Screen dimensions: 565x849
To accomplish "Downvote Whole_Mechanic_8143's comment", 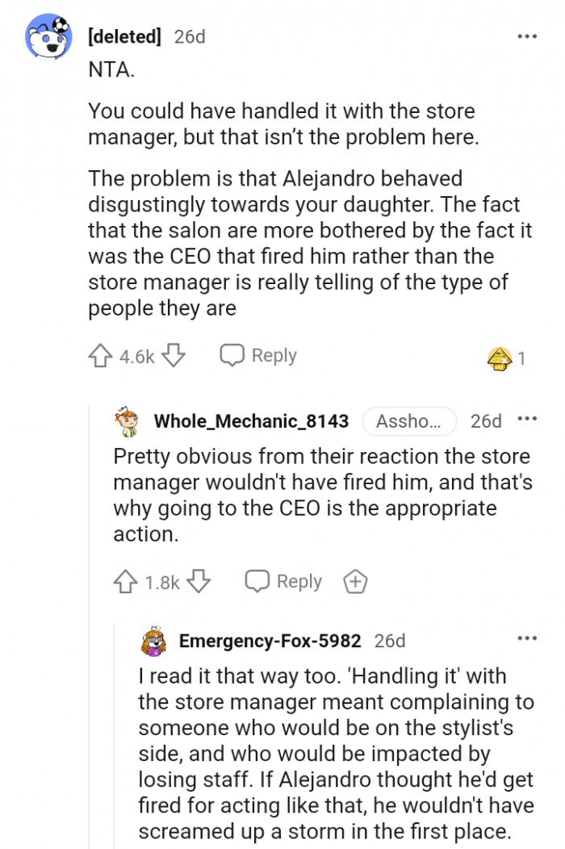I will (199, 582).
